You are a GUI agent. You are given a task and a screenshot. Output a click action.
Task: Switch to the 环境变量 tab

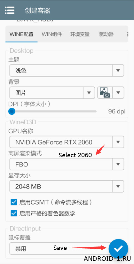[x=80, y=34]
